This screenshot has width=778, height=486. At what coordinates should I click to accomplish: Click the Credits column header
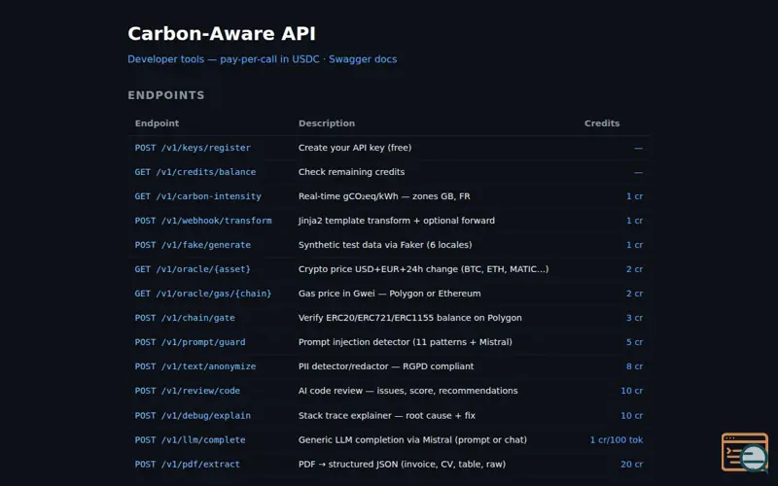[x=602, y=123]
